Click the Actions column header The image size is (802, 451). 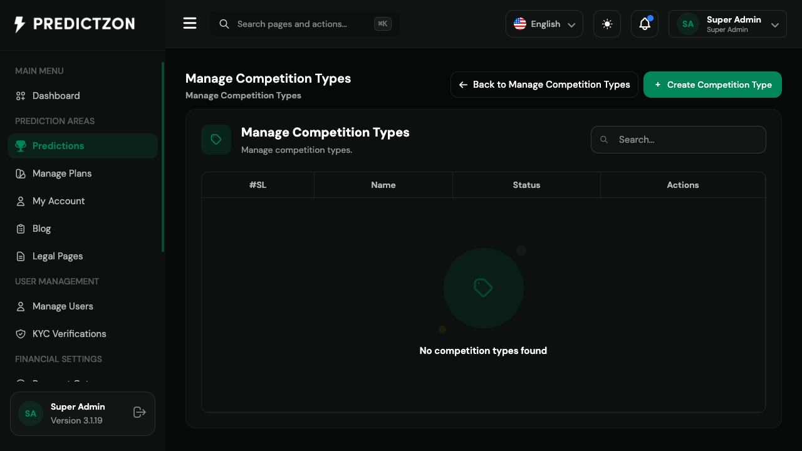[683, 185]
